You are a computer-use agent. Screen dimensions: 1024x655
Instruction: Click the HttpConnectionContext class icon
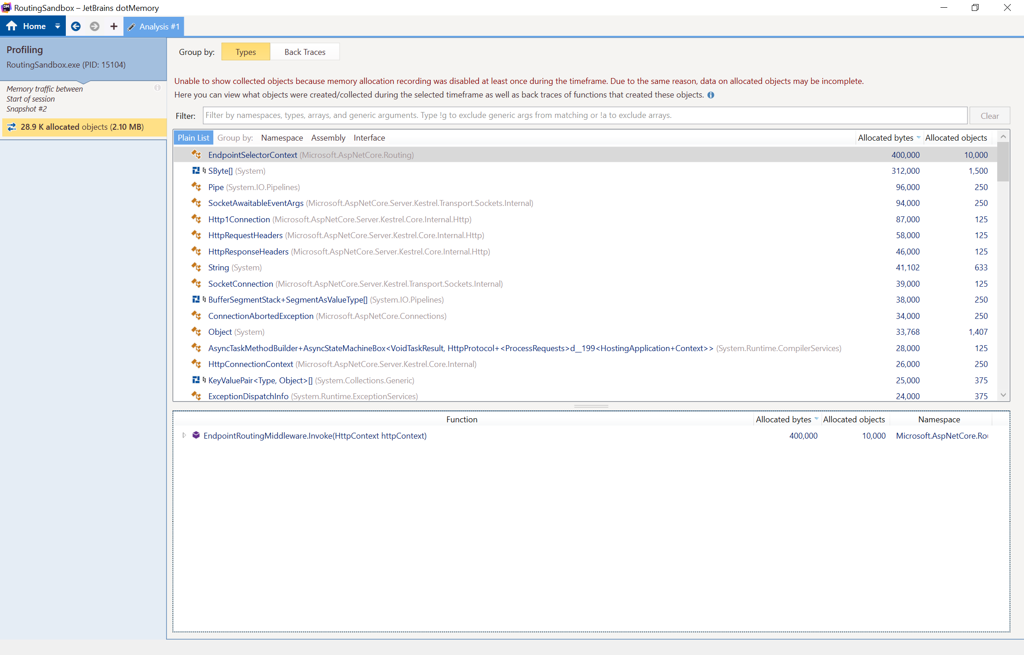pos(196,364)
